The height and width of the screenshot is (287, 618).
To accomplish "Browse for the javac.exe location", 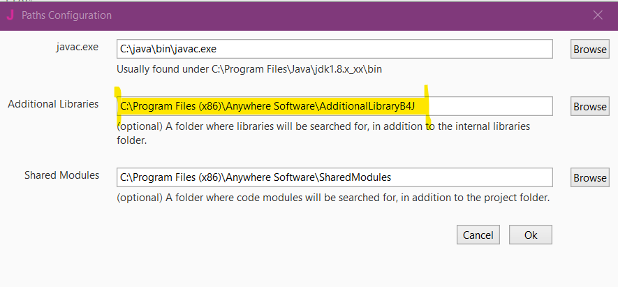I will coord(589,49).
